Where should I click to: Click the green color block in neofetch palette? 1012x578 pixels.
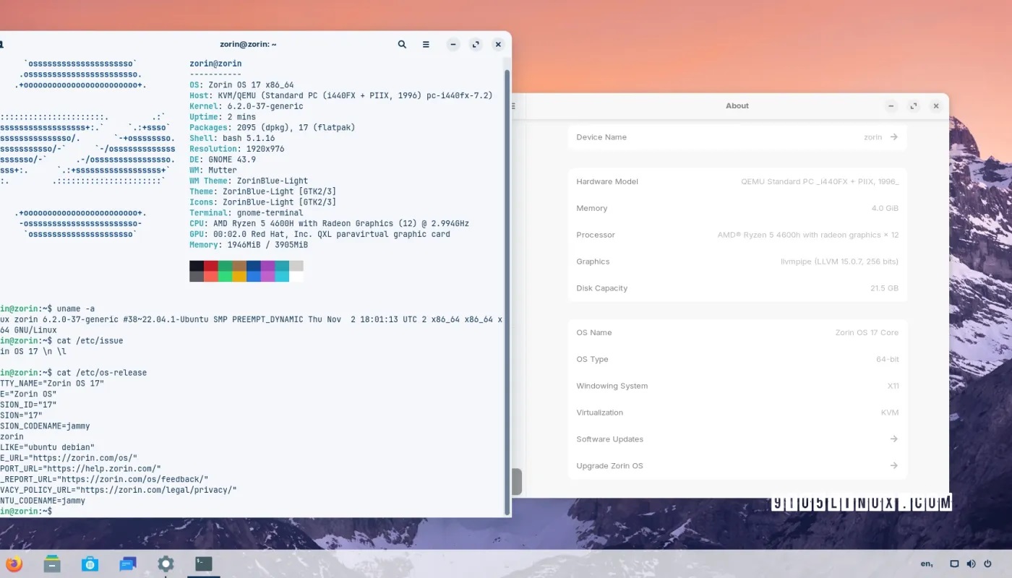[x=225, y=266]
